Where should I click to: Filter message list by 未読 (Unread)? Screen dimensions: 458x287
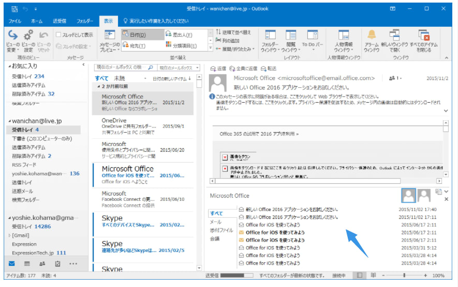coord(119,78)
